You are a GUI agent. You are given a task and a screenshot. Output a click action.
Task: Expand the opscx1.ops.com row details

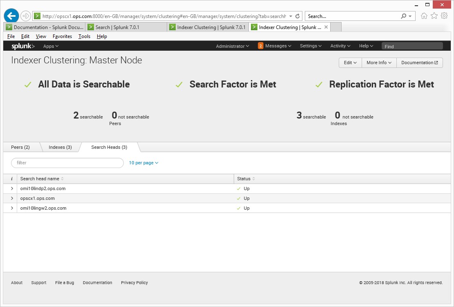click(x=12, y=199)
